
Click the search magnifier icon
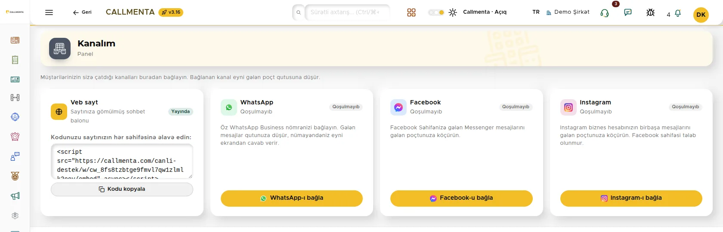click(x=299, y=12)
